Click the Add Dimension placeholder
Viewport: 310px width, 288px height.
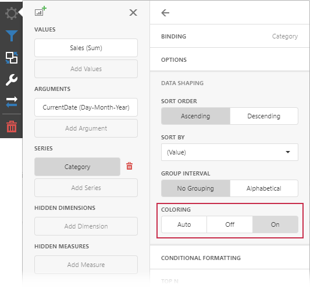coord(86,226)
